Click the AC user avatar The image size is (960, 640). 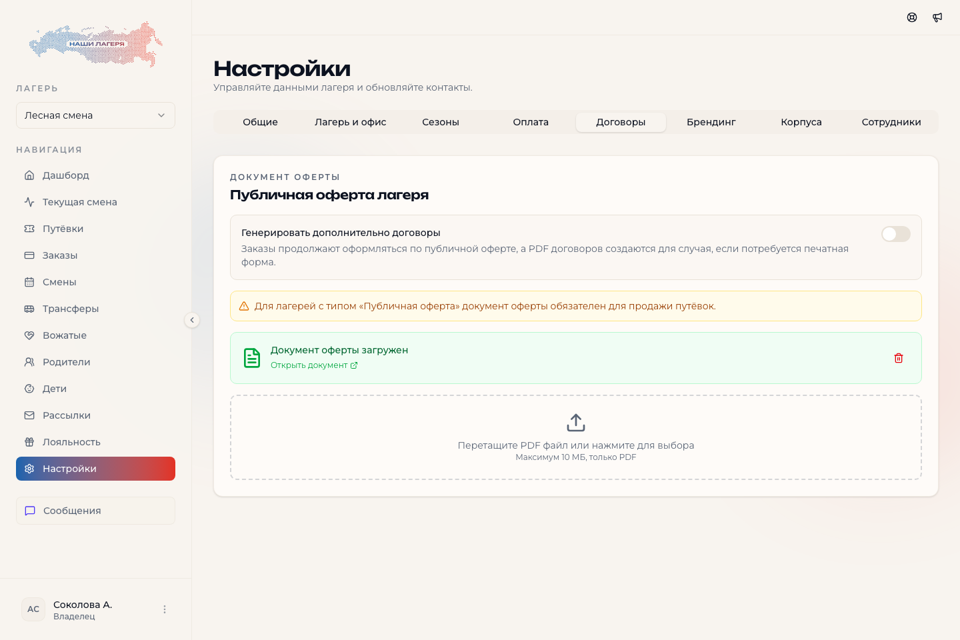pos(33,609)
